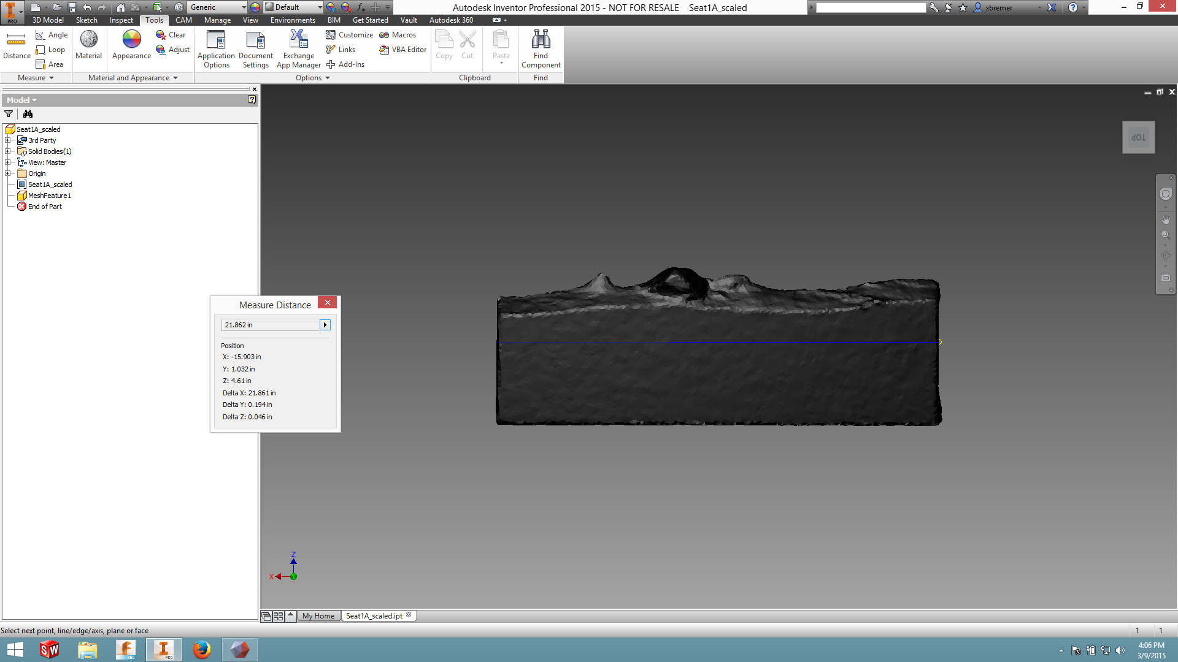This screenshot has height=662, width=1178.
Task: Click the 21.862 in measurement result field
Action: [x=270, y=325]
